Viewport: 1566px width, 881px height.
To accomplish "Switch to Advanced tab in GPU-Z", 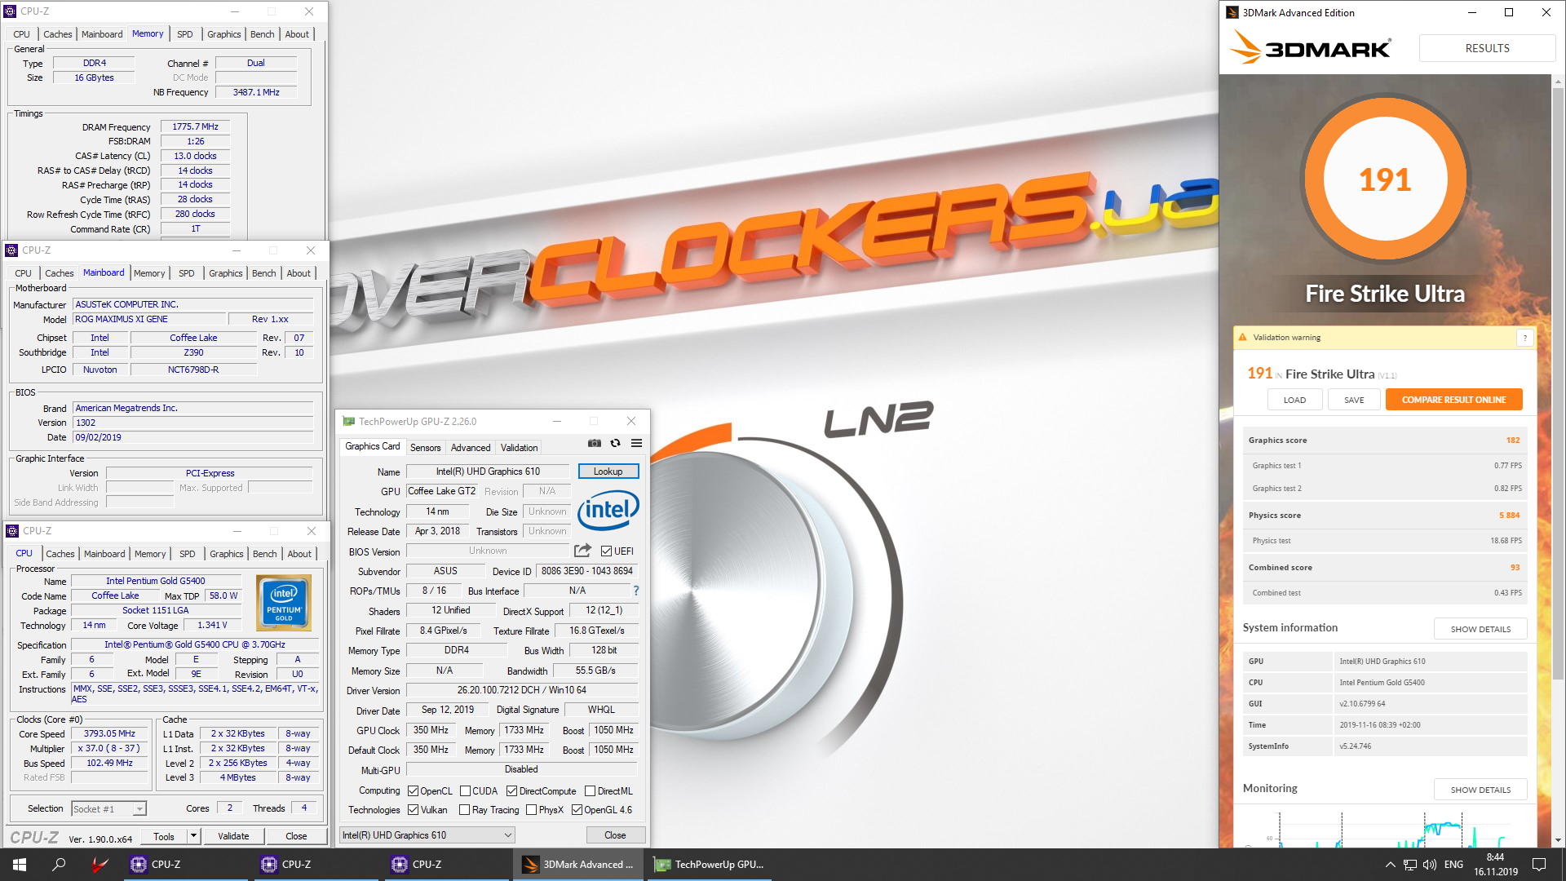I will click(x=471, y=448).
